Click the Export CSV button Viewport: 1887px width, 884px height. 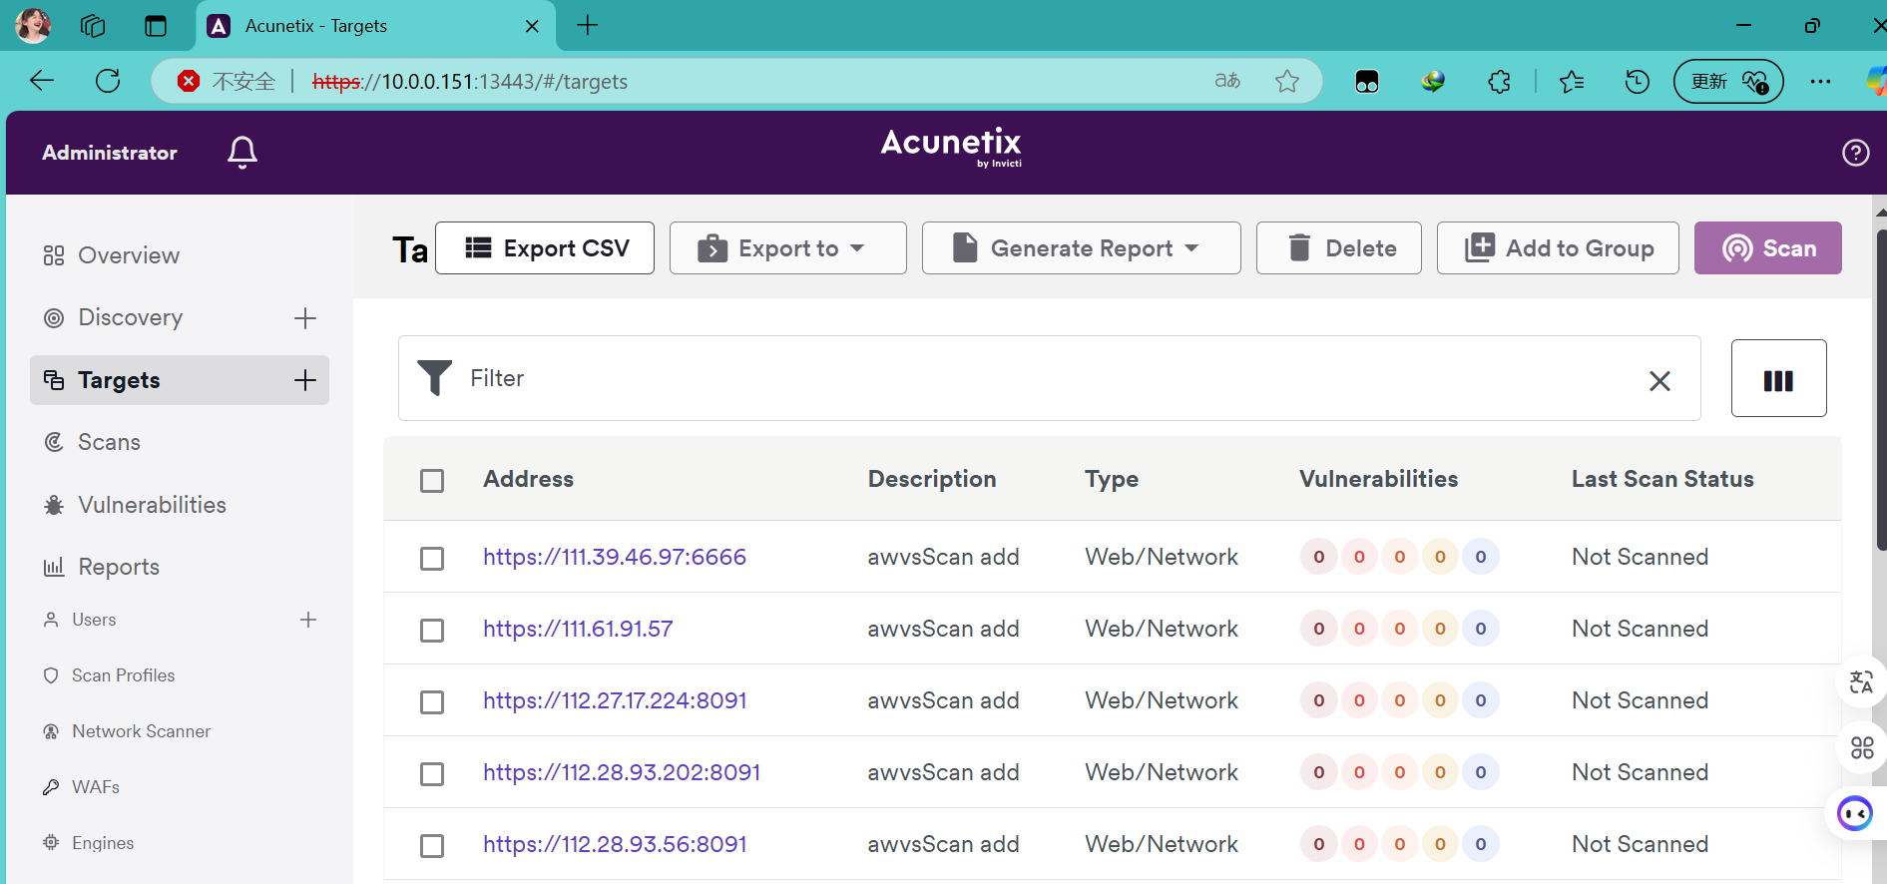coord(545,248)
